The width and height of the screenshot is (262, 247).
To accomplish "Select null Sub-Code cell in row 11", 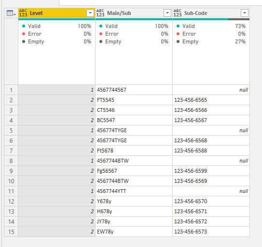I will pyautogui.click(x=211, y=191).
